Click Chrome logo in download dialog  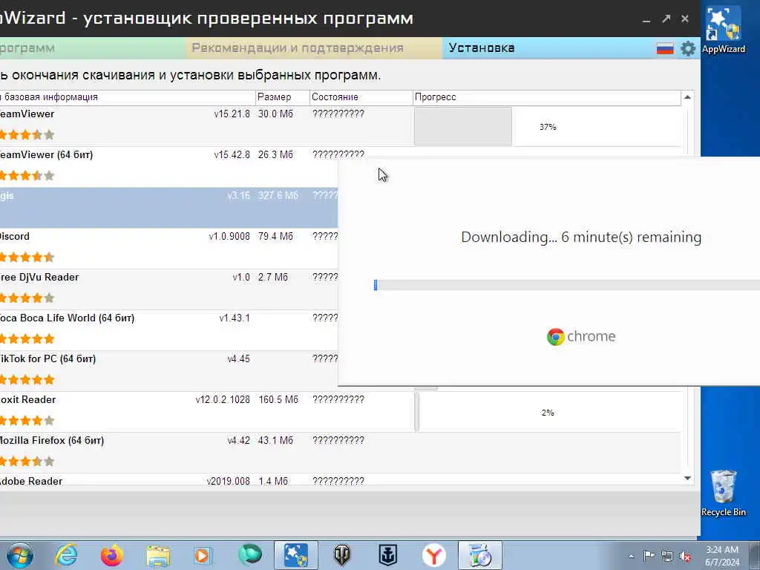[x=555, y=336]
